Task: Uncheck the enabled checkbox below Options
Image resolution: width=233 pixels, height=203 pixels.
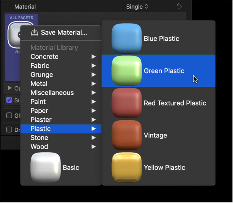Action: tap(9, 100)
